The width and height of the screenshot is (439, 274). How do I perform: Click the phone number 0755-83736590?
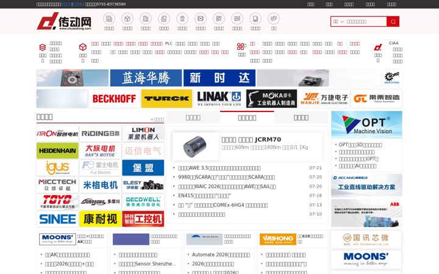[x=111, y=4]
